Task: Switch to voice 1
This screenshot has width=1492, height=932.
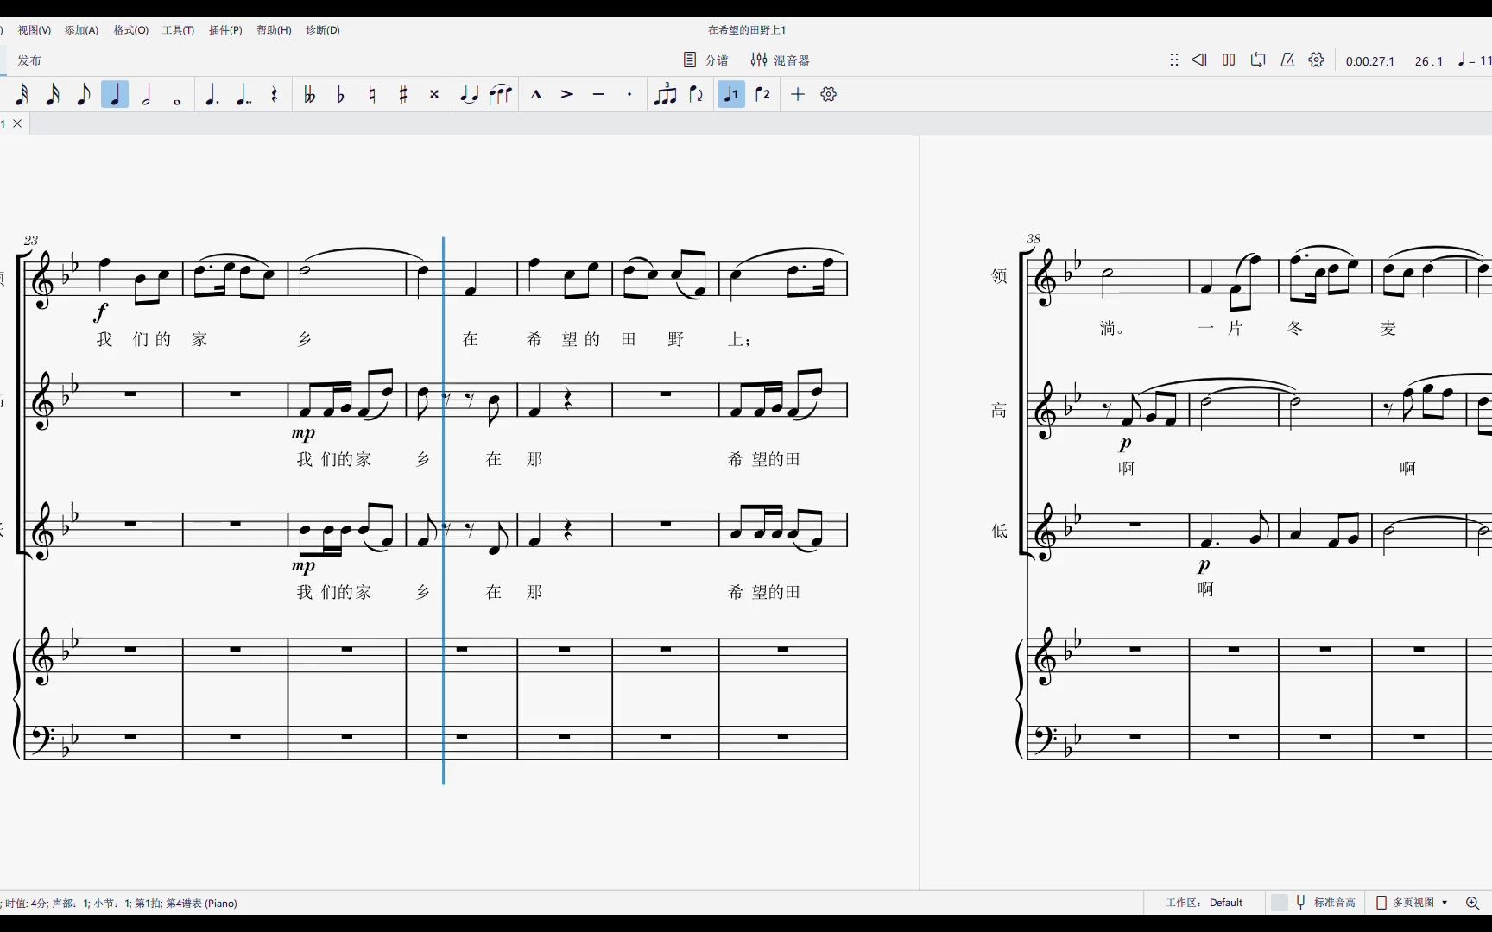Action: pyautogui.click(x=731, y=94)
